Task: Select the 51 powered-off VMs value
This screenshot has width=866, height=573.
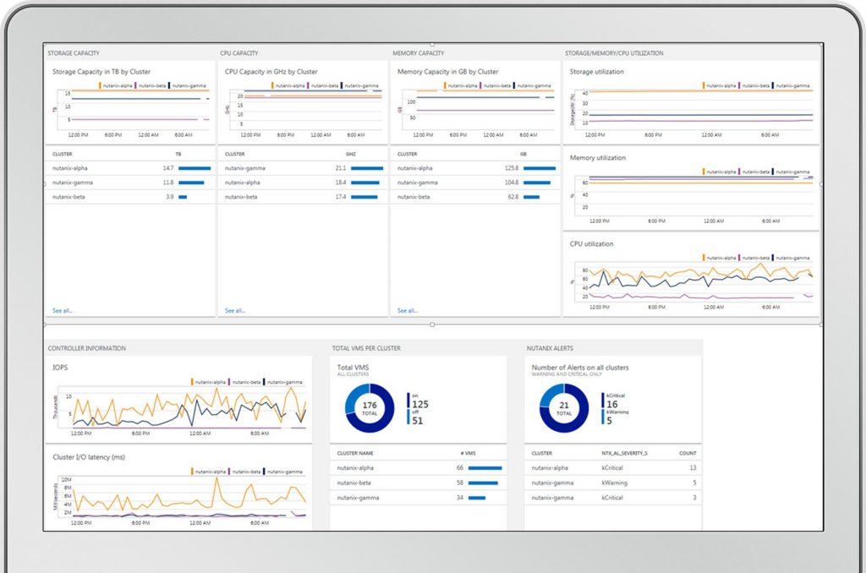Action: (x=418, y=421)
